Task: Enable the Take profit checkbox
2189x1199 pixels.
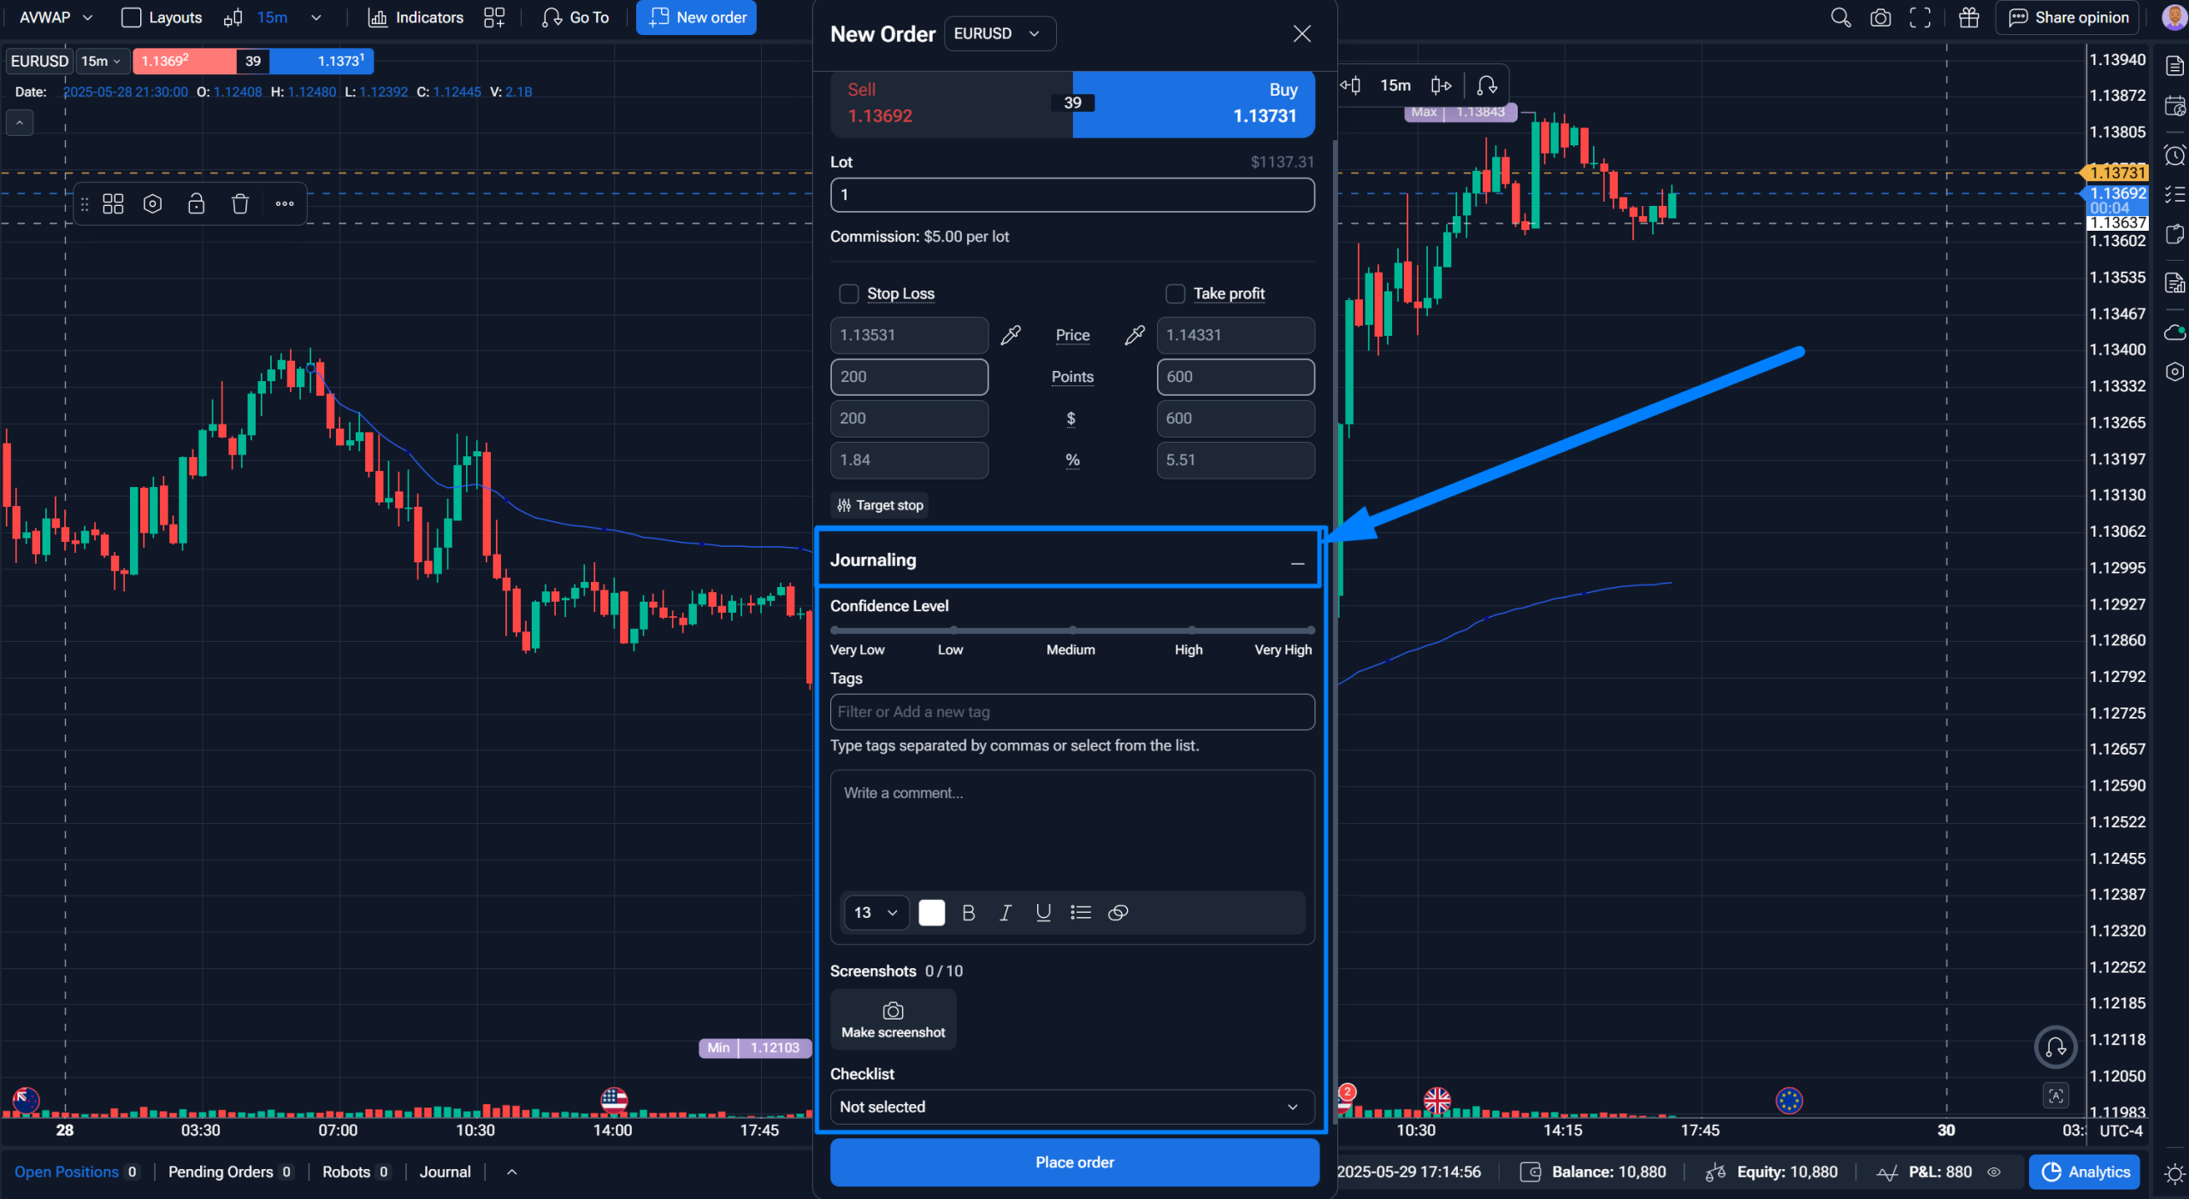Action: click(x=1175, y=294)
